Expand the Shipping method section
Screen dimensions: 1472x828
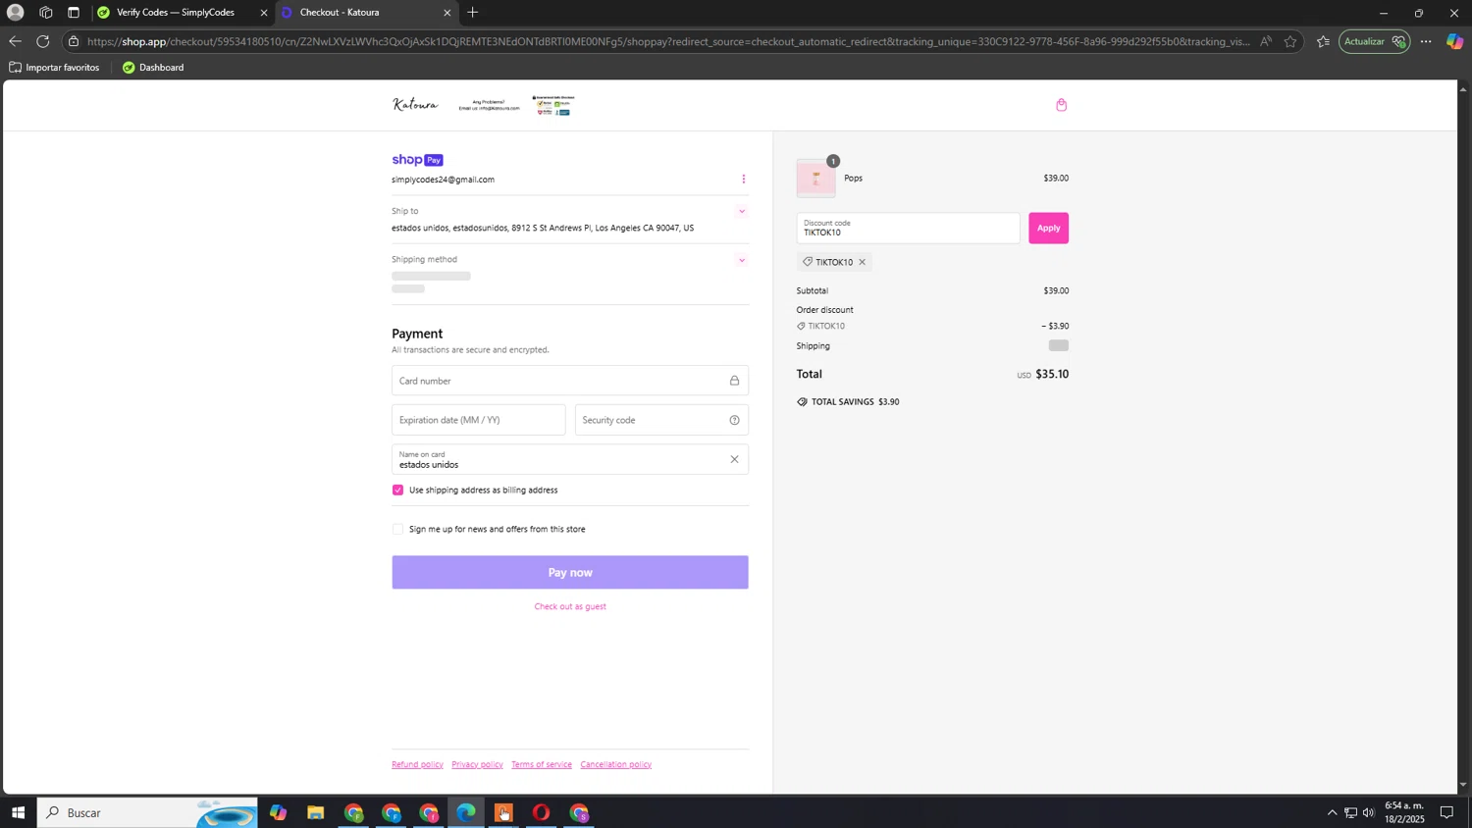741,260
